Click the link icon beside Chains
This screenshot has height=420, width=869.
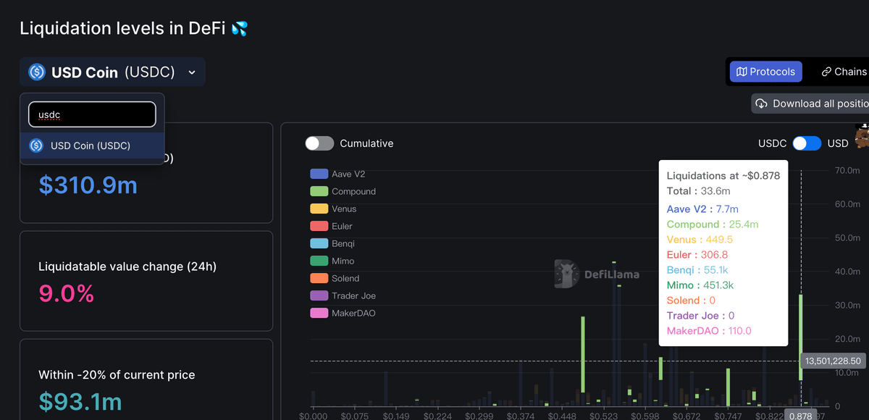[826, 72]
